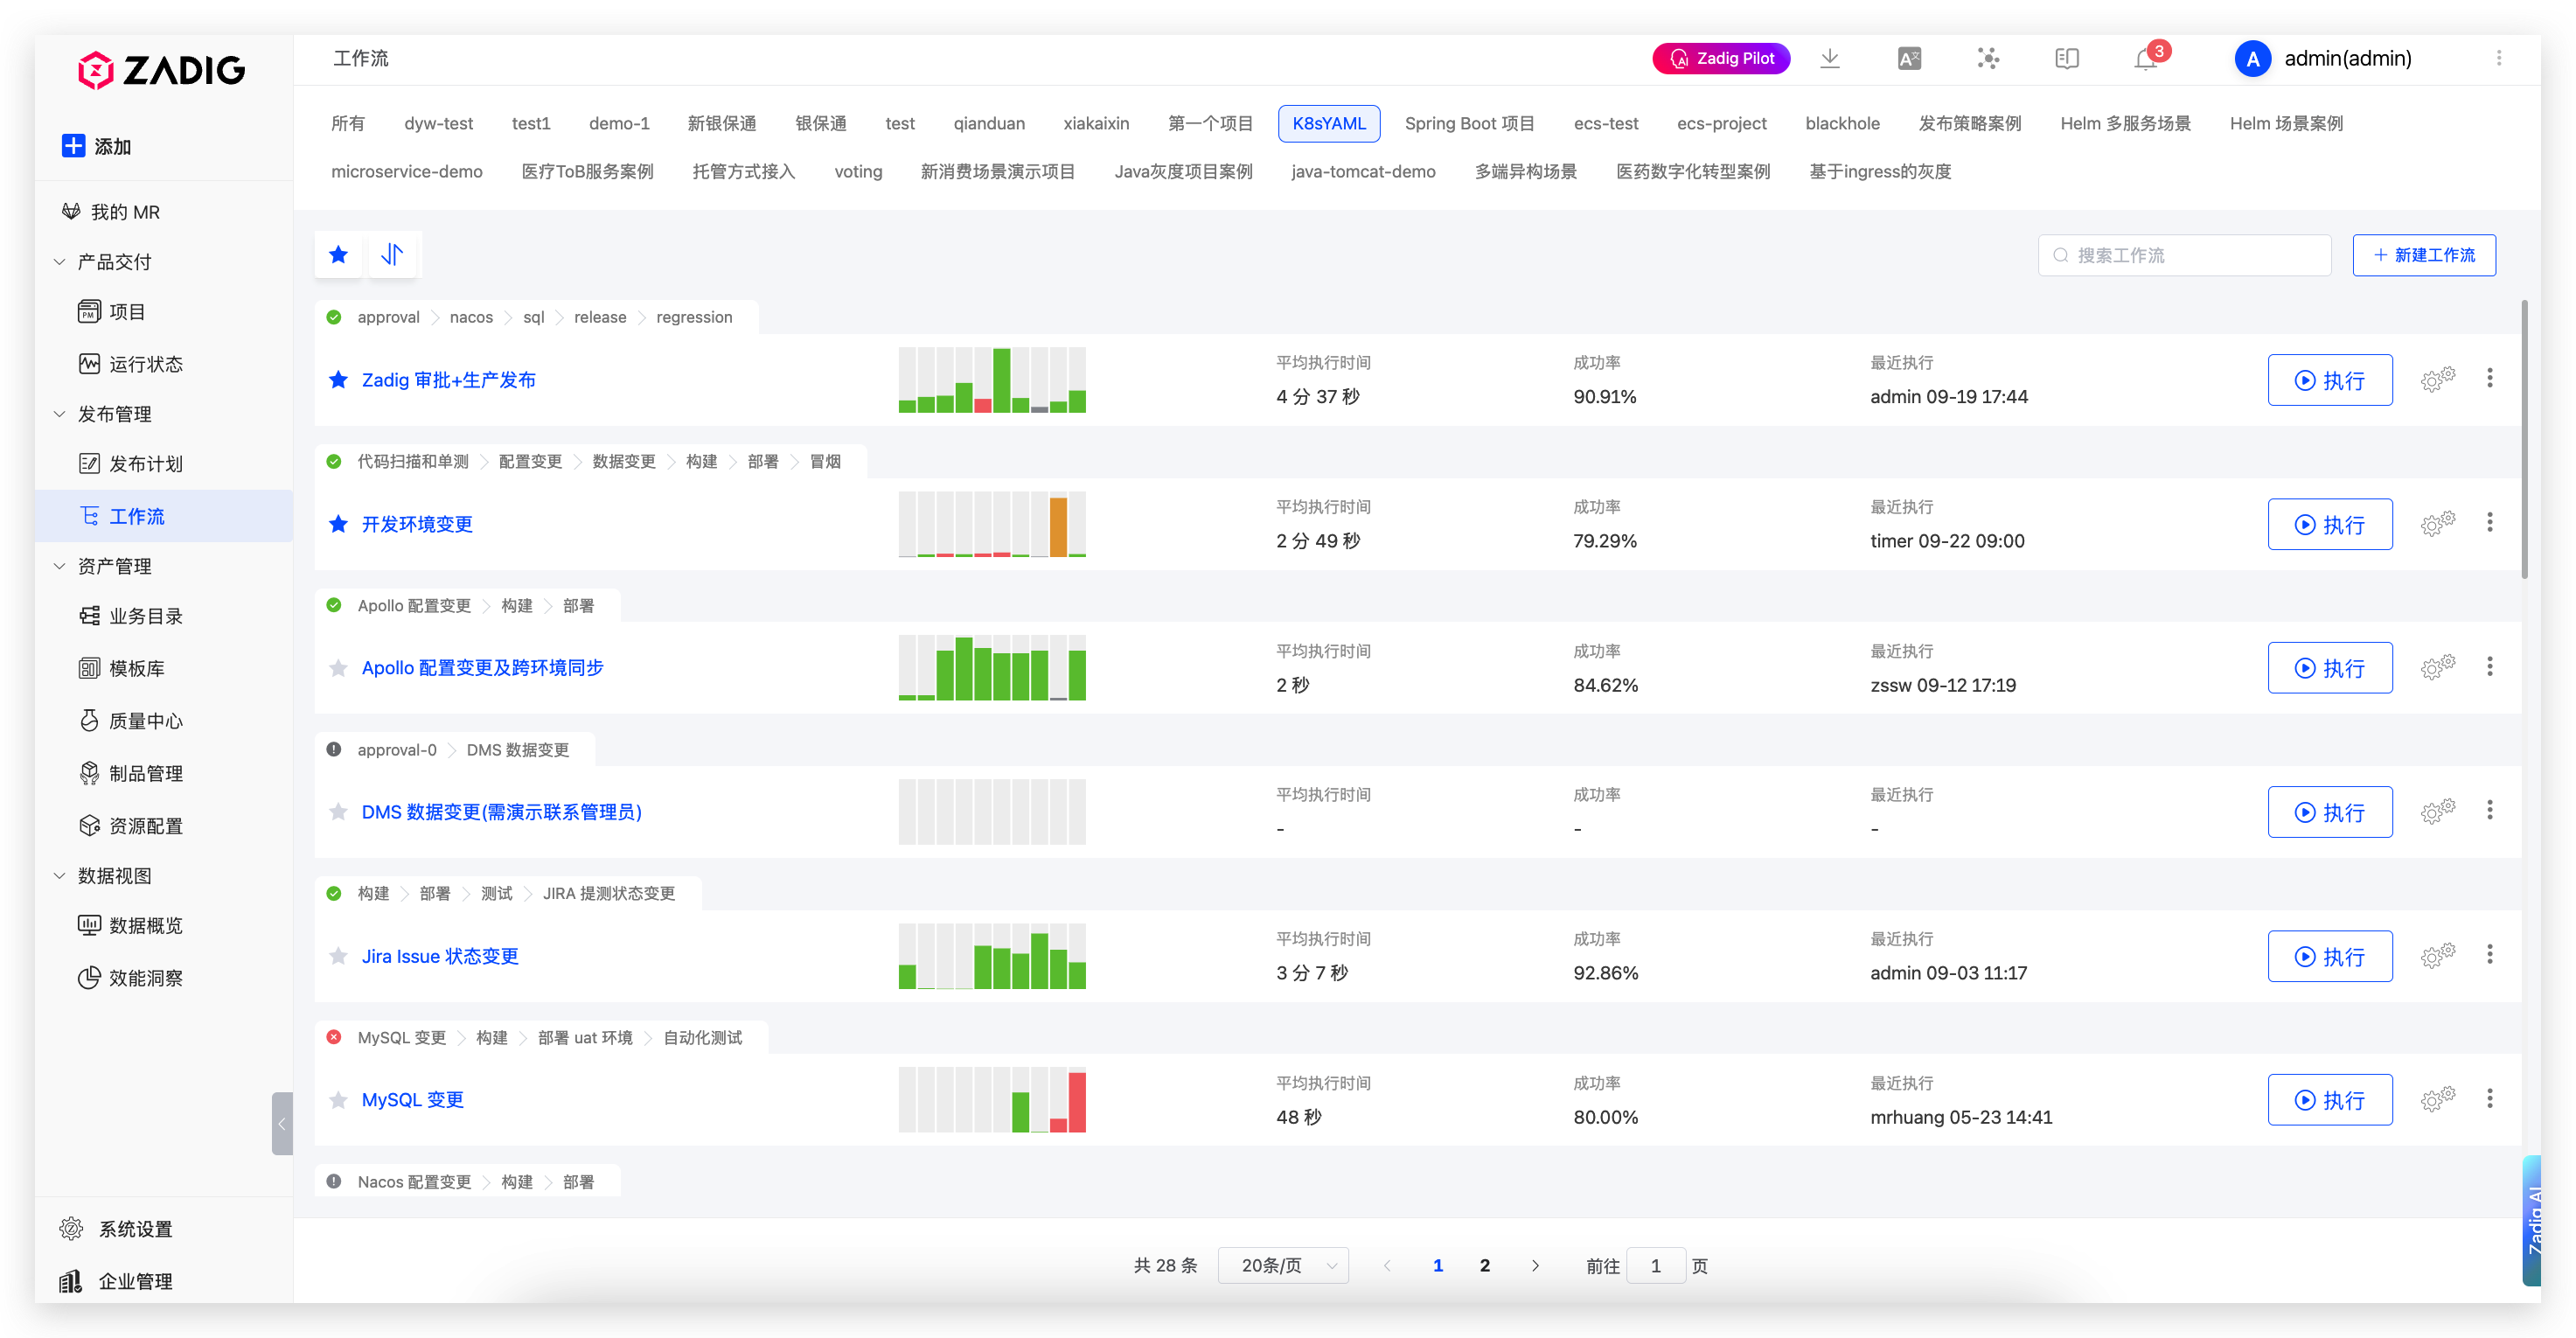Open settings gear for MySQL 变更 workflow
This screenshot has width=2576, height=1338.
(x=2437, y=1100)
